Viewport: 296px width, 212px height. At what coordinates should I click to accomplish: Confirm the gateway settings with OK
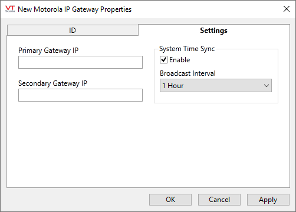click(170, 200)
